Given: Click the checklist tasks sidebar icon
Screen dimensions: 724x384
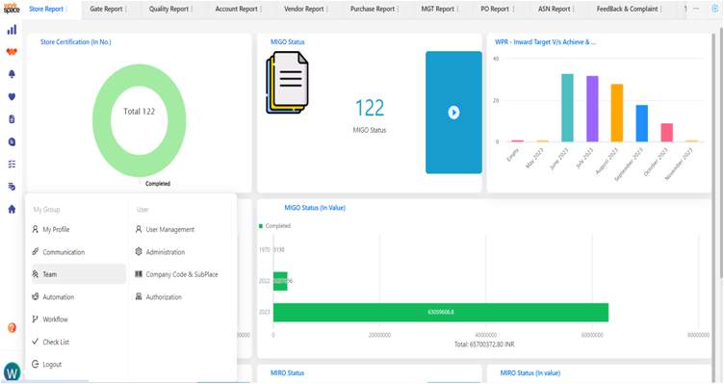Looking at the screenshot, I should click(12, 164).
